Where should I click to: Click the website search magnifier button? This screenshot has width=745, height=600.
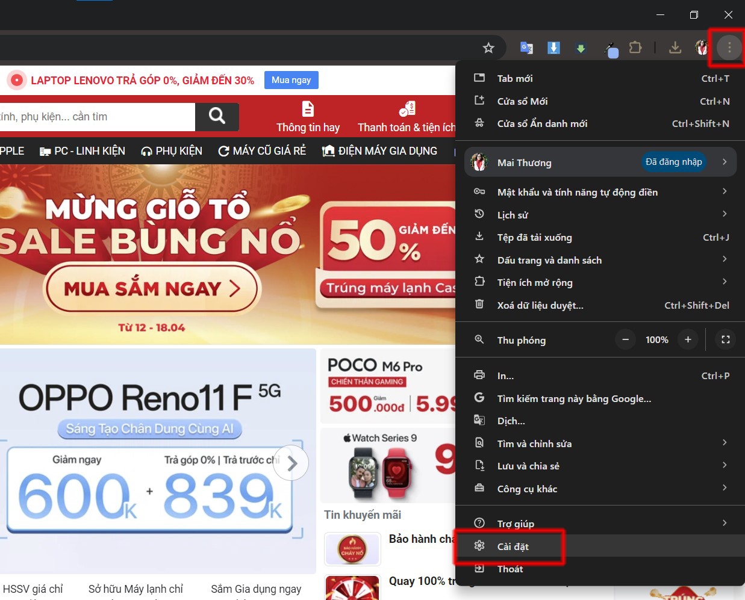(217, 116)
